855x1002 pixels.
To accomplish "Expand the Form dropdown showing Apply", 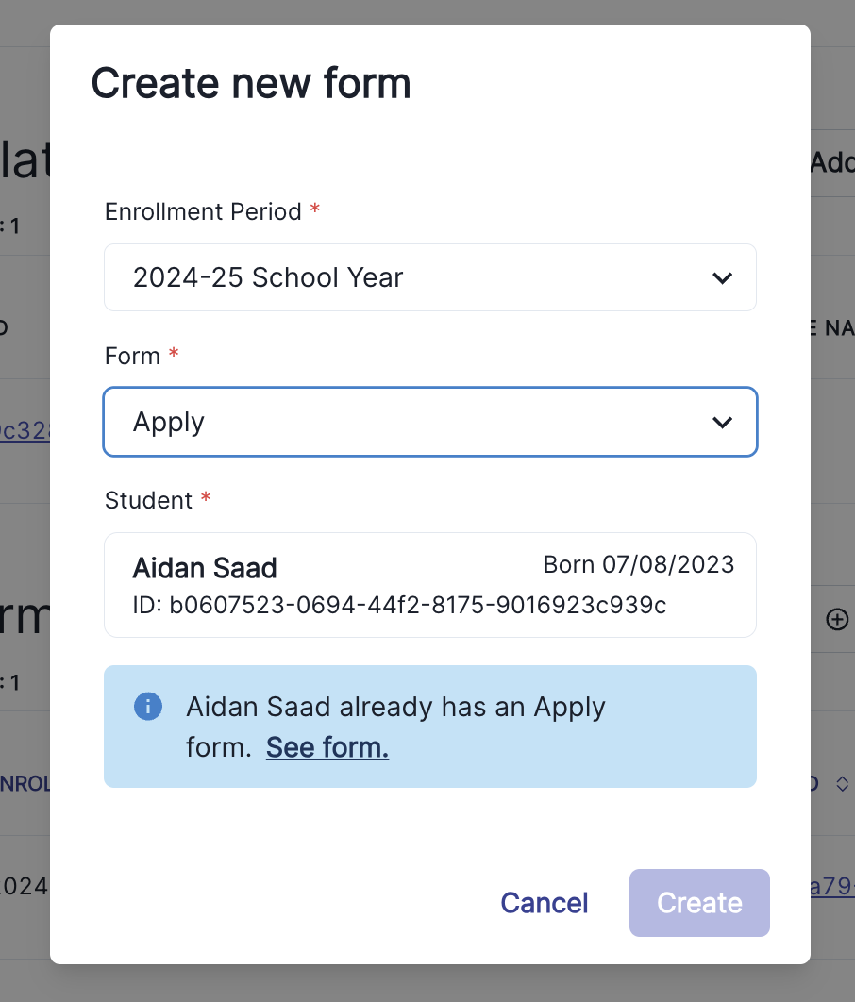I will tap(429, 422).
